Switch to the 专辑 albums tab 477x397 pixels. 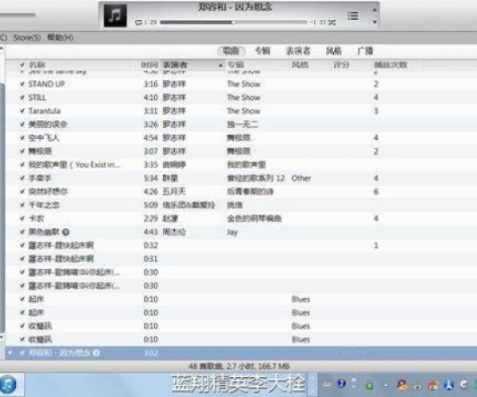pyautogui.click(x=262, y=51)
